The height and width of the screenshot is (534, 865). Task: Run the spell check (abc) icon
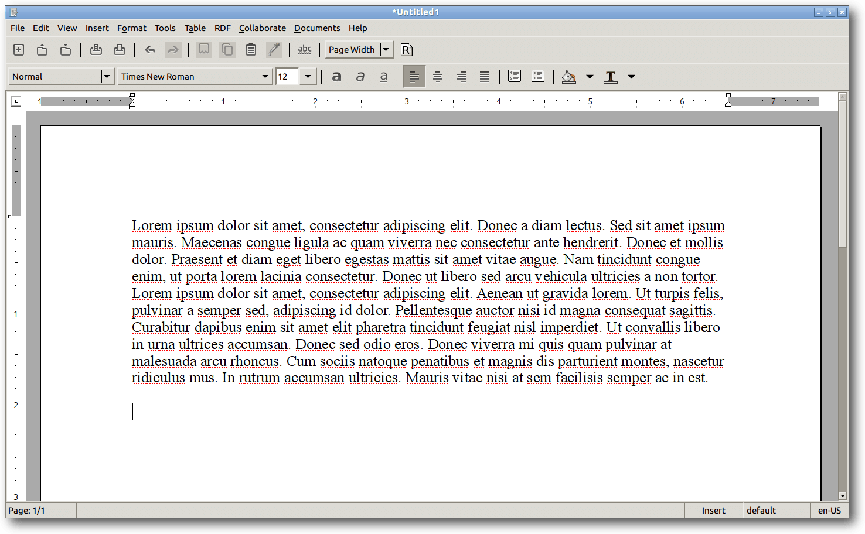coord(305,50)
